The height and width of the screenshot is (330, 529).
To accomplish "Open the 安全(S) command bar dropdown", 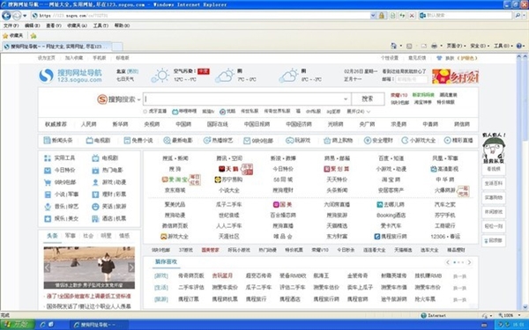I will [480, 46].
